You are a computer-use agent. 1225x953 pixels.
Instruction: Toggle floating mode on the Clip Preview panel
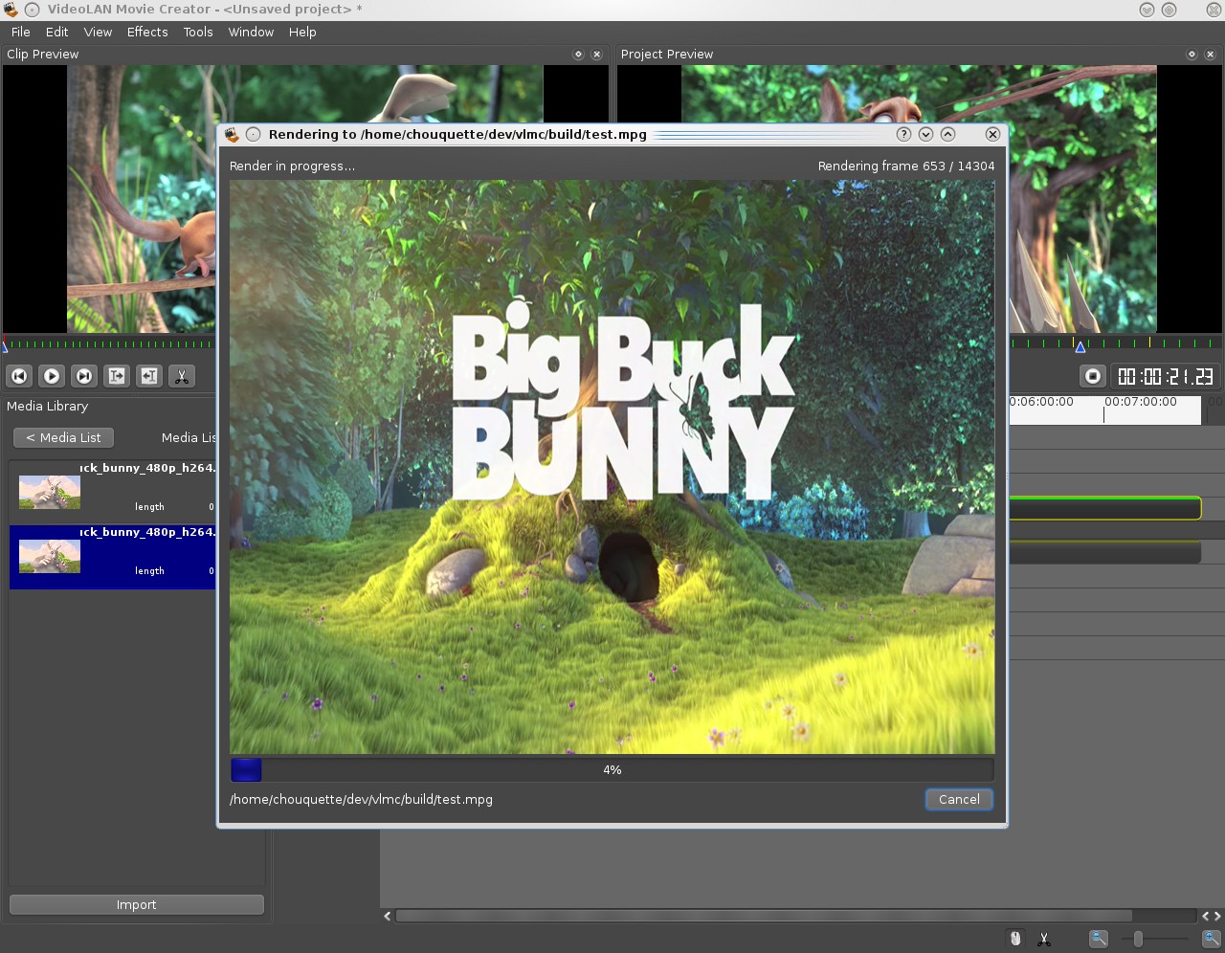tap(577, 55)
